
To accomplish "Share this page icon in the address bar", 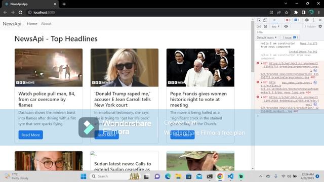I will coord(279,12).
